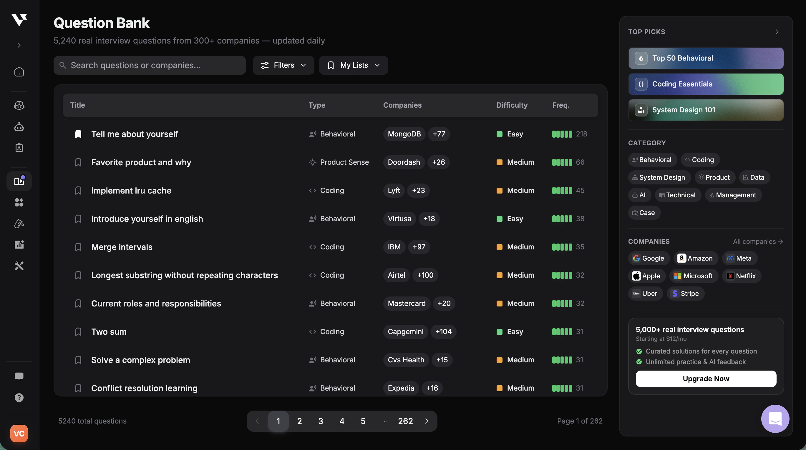Screen dimensions: 806x450
Task: Expand +77 companies for Tell me about yourself
Action: pos(439,134)
